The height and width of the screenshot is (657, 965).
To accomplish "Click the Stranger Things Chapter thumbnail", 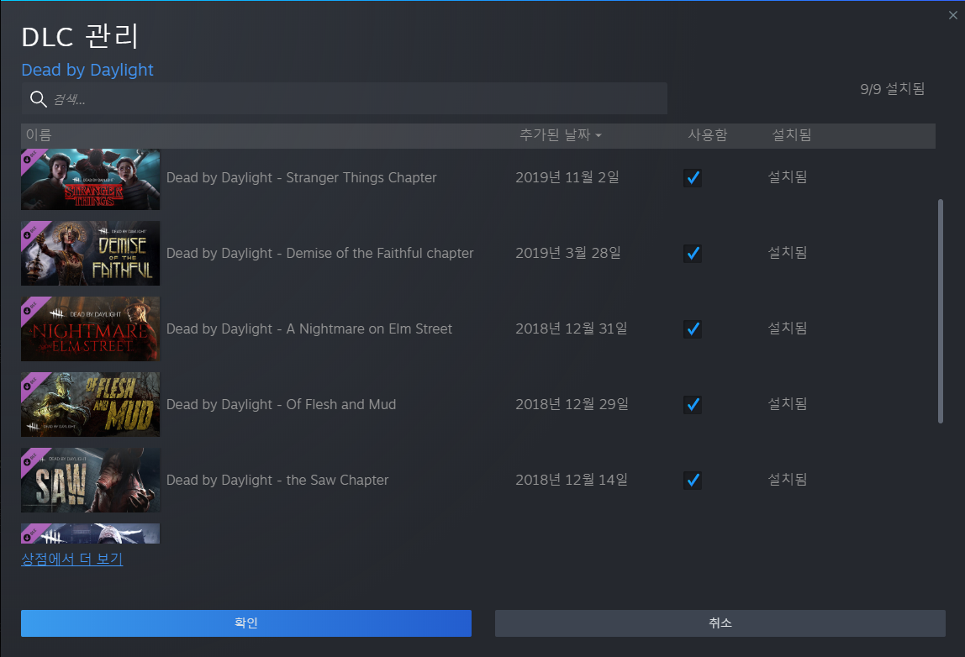I will coord(91,179).
